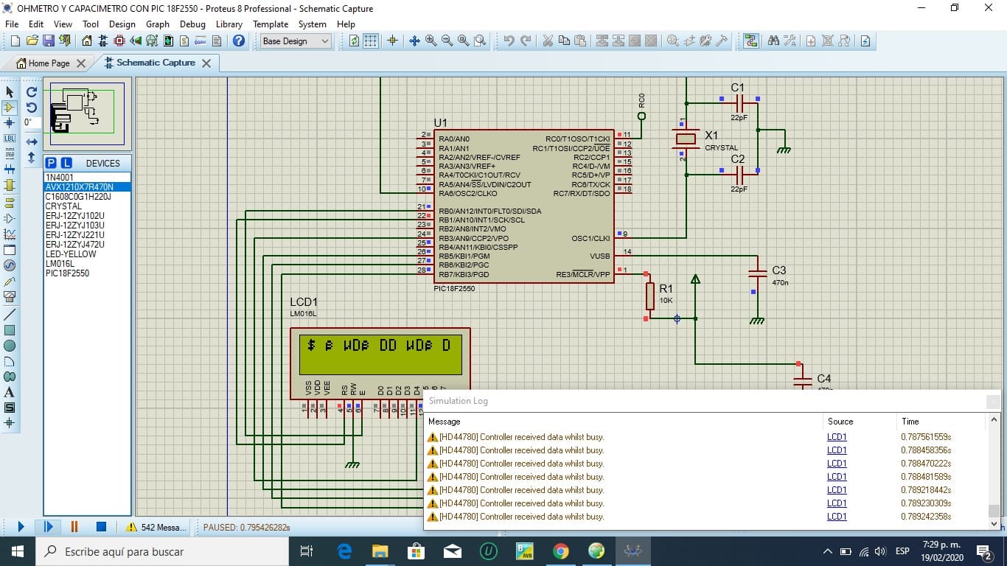
Task: Open the Debug menu
Action: point(192,24)
